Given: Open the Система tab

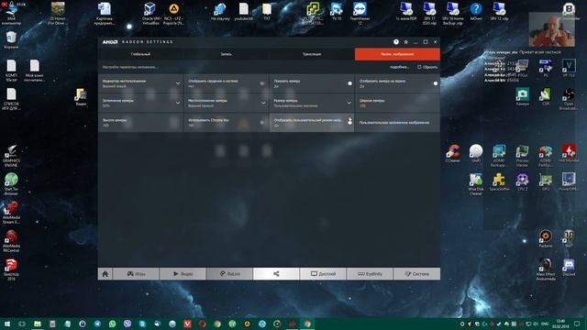Looking at the screenshot, I should [416, 274].
